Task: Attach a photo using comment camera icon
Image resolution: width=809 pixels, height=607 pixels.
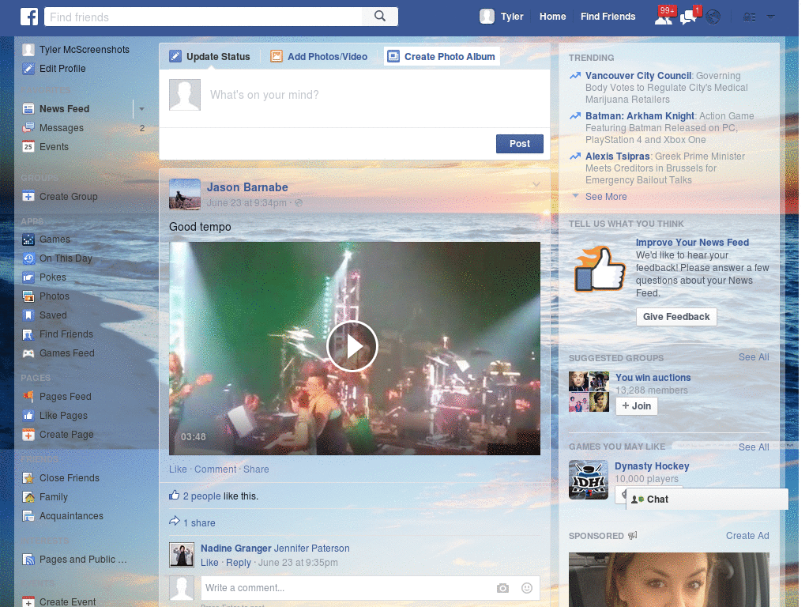Action: click(502, 588)
